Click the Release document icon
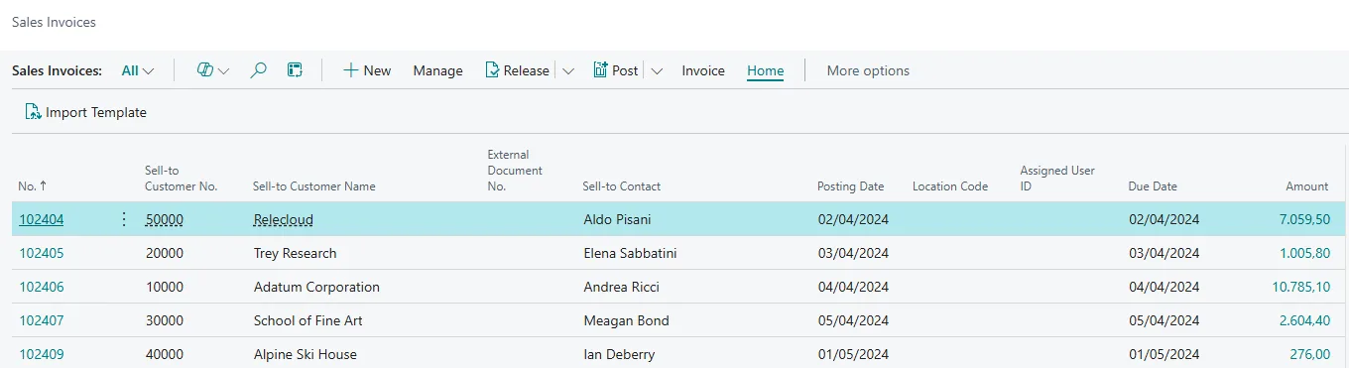Image resolution: width=1349 pixels, height=368 pixels. (x=492, y=70)
